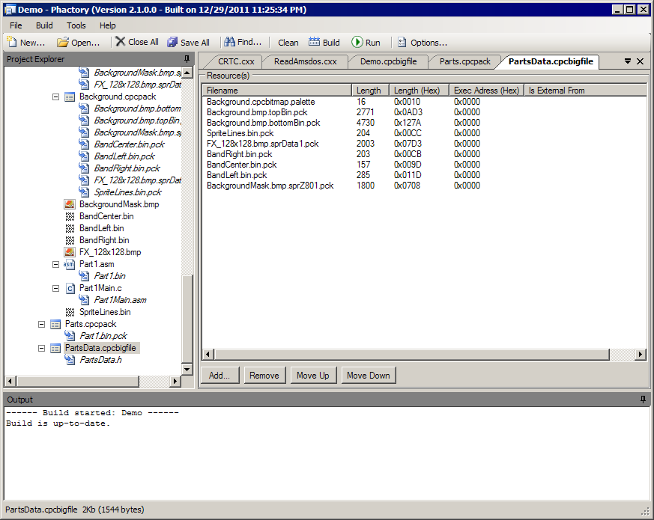Click the Save All disk icon
The width and height of the screenshot is (654, 520).
tap(172, 42)
